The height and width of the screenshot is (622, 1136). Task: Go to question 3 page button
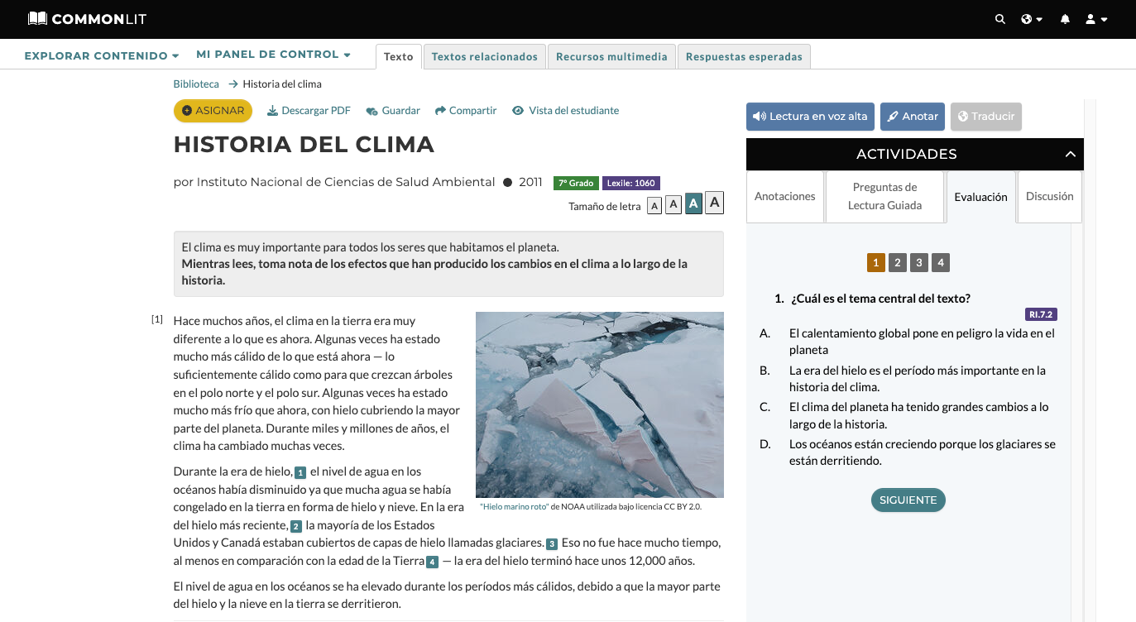[918, 263]
